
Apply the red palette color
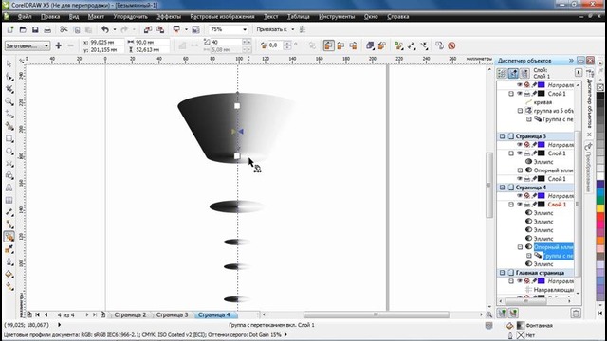600,217
